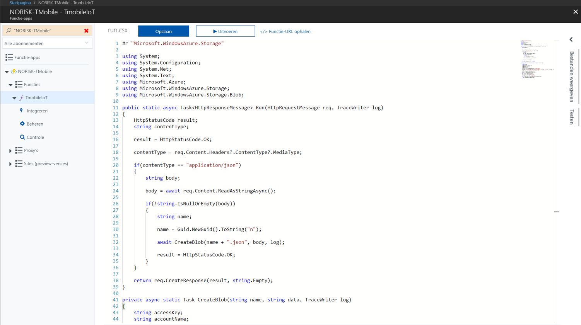The height and width of the screenshot is (325, 581).
Task: Click the NORISK-TMobile - TmobileIoT breadcrumb text
Action: [66, 3]
